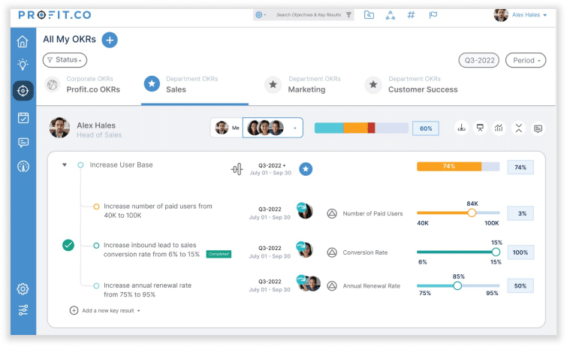Open the bar chart analytics icon

tap(499, 128)
